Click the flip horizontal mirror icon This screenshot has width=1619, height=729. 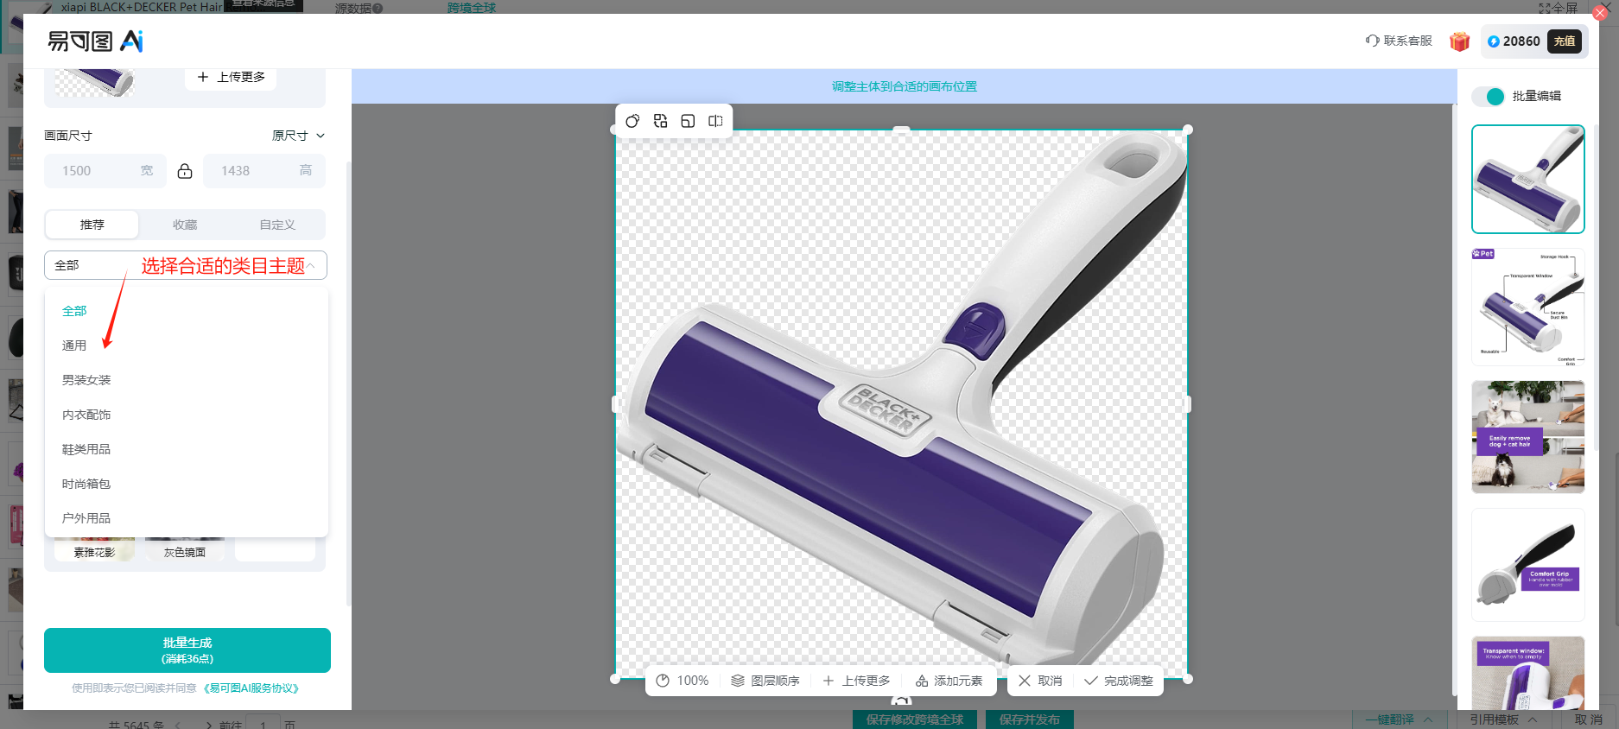[715, 121]
